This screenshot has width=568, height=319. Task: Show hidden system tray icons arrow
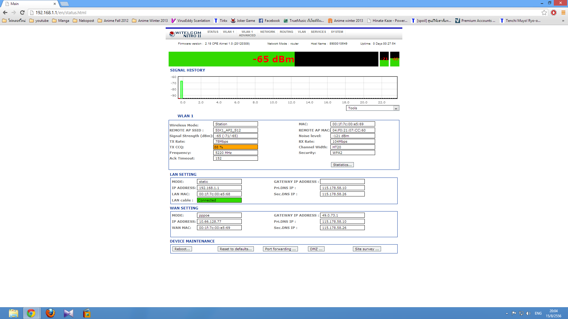(507, 313)
